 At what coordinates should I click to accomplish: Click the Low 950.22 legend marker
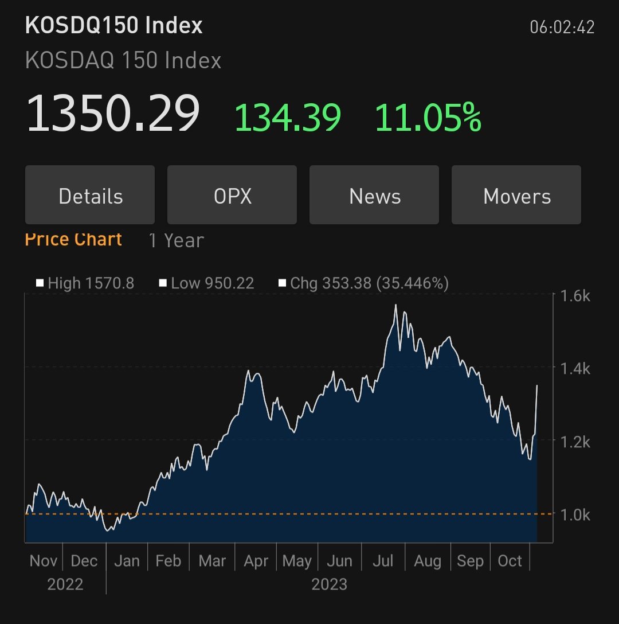pyautogui.click(x=163, y=283)
